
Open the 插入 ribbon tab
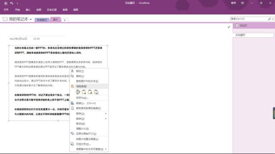[x=28, y=10]
